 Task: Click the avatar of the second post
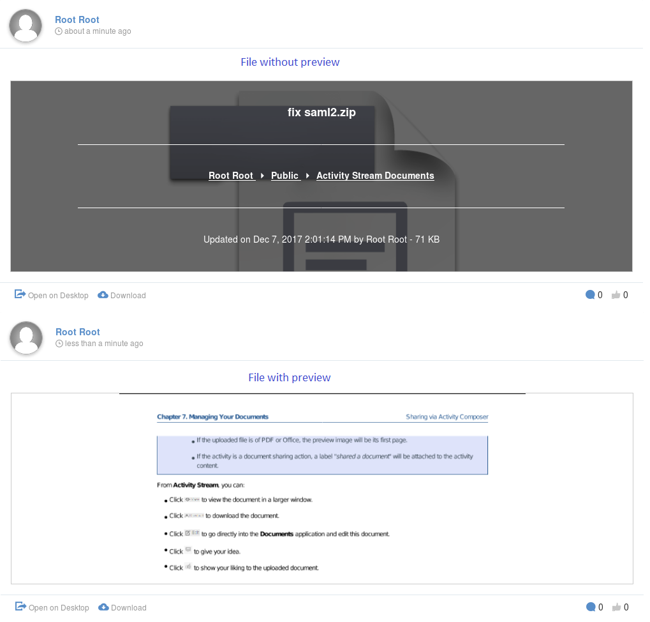(x=26, y=337)
